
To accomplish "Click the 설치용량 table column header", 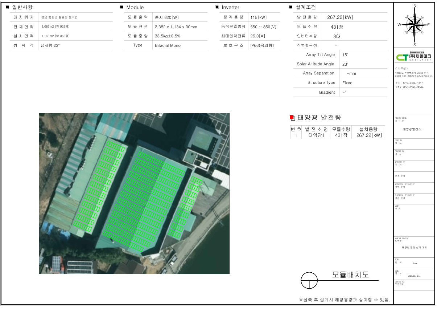I will pos(368,129).
